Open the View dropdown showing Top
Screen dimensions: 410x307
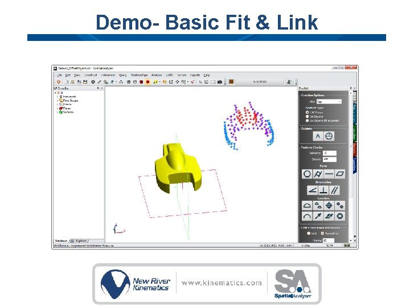click(x=329, y=102)
